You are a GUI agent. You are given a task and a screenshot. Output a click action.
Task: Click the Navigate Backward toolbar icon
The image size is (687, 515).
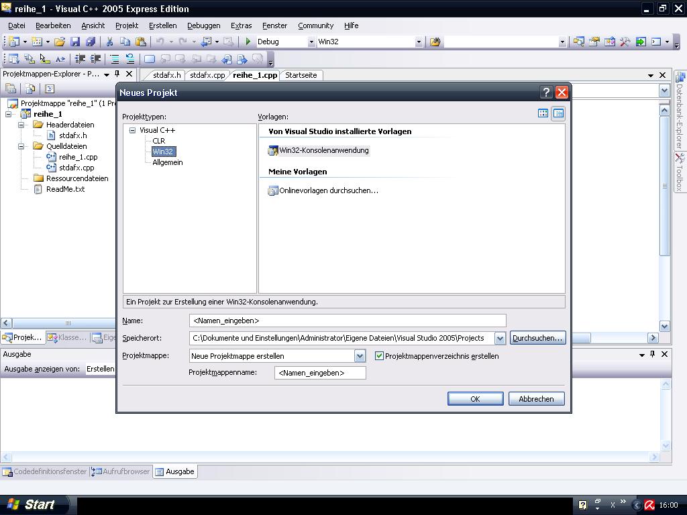tap(205, 42)
